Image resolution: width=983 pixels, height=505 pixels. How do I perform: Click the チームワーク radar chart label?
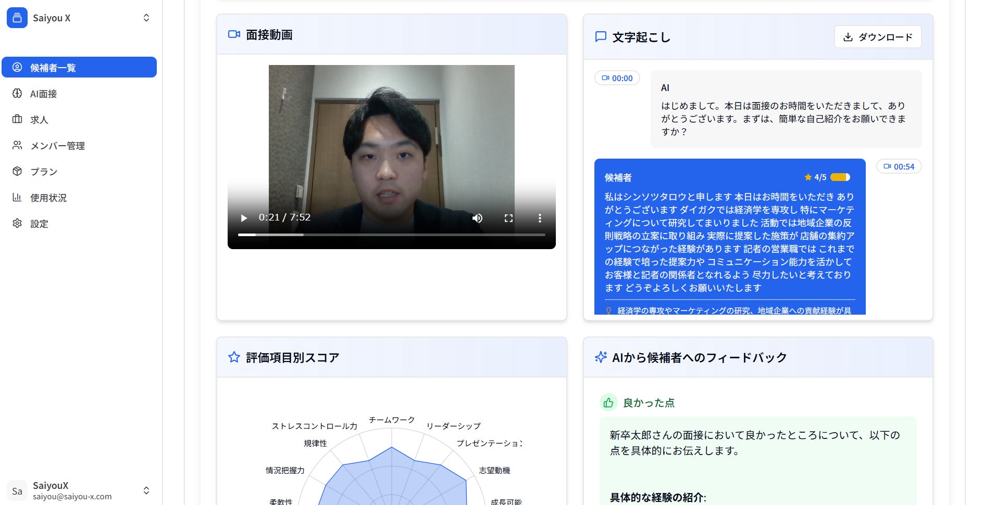392,420
